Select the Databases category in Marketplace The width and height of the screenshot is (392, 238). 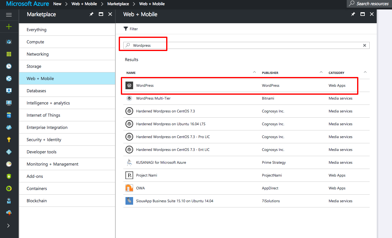(x=36, y=91)
